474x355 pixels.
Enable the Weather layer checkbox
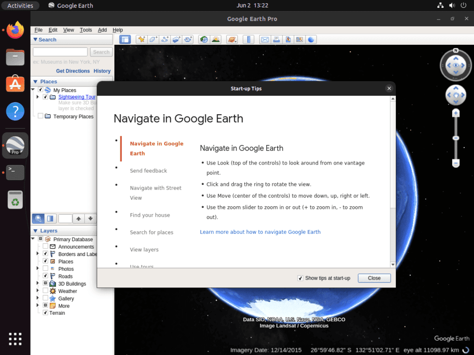(45, 291)
